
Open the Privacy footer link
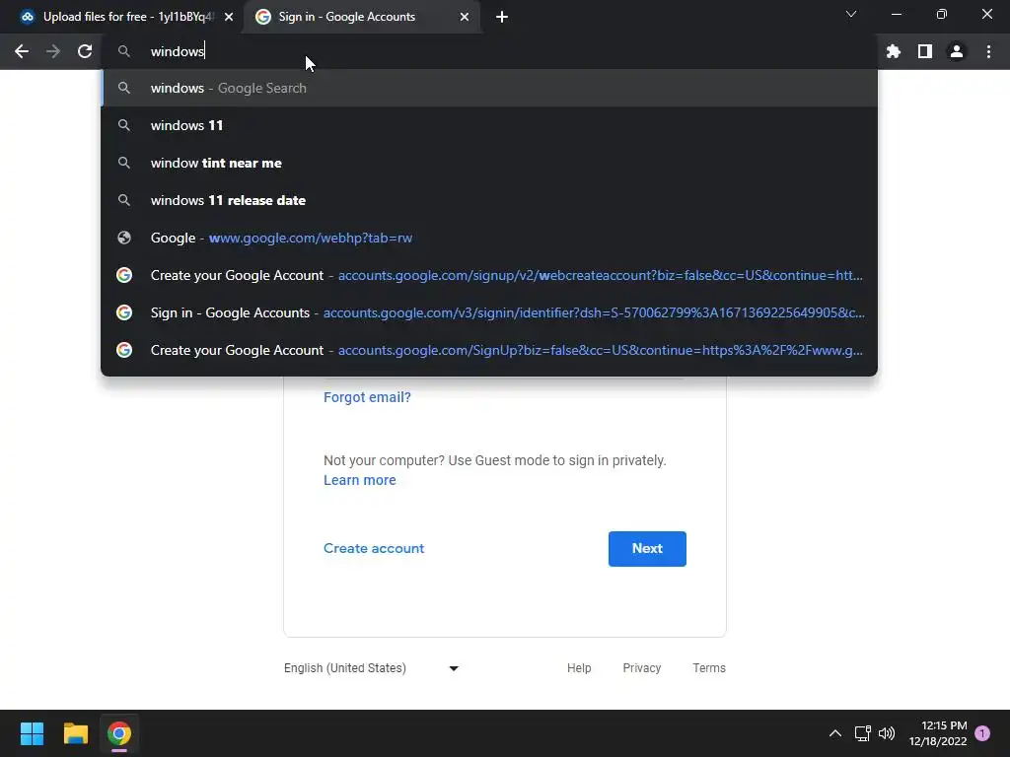(641, 668)
